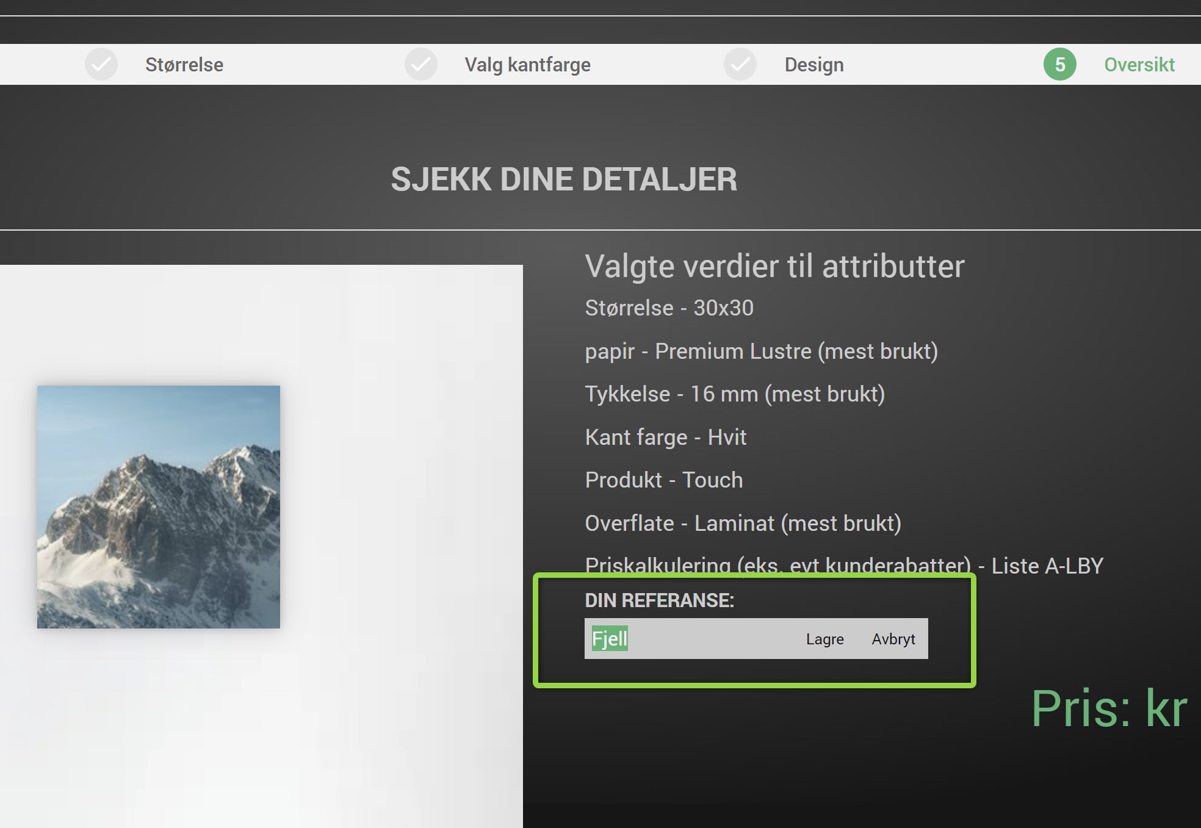1201x828 pixels.
Task: Click the checkmark icon beside Størrelse step
Action: [101, 64]
